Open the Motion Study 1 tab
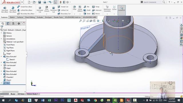 [32, 94]
